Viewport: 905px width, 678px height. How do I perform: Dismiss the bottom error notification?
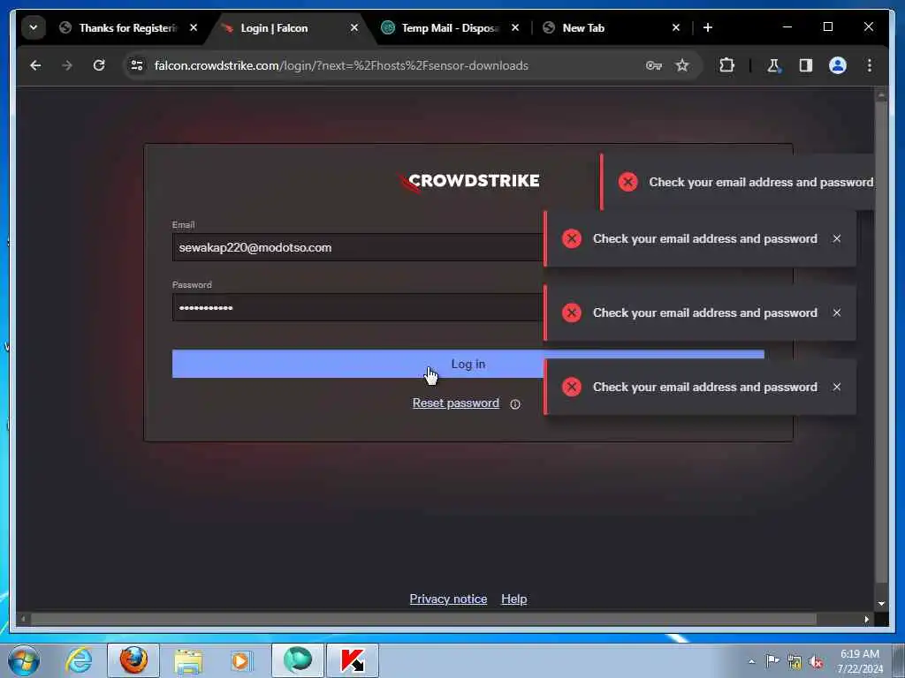click(837, 387)
